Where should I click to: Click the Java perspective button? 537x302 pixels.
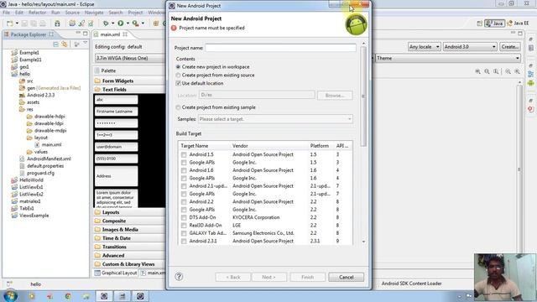pyautogui.click(x=494, y=23)
